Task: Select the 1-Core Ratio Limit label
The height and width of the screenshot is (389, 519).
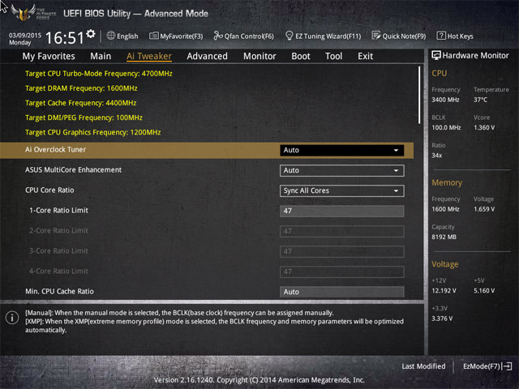Action: pyautogui.click(x=58, y=211)
